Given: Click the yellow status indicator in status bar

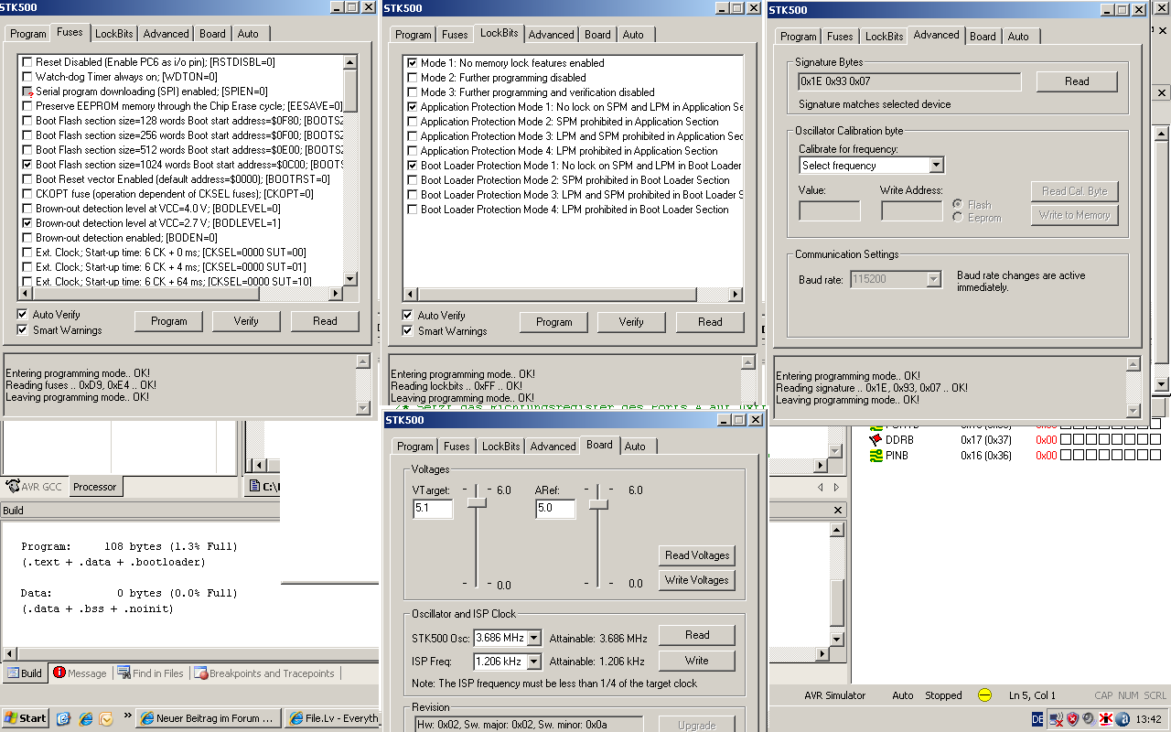Looking at the screenshot, I should pyautogui.click(x=984, y=695).
